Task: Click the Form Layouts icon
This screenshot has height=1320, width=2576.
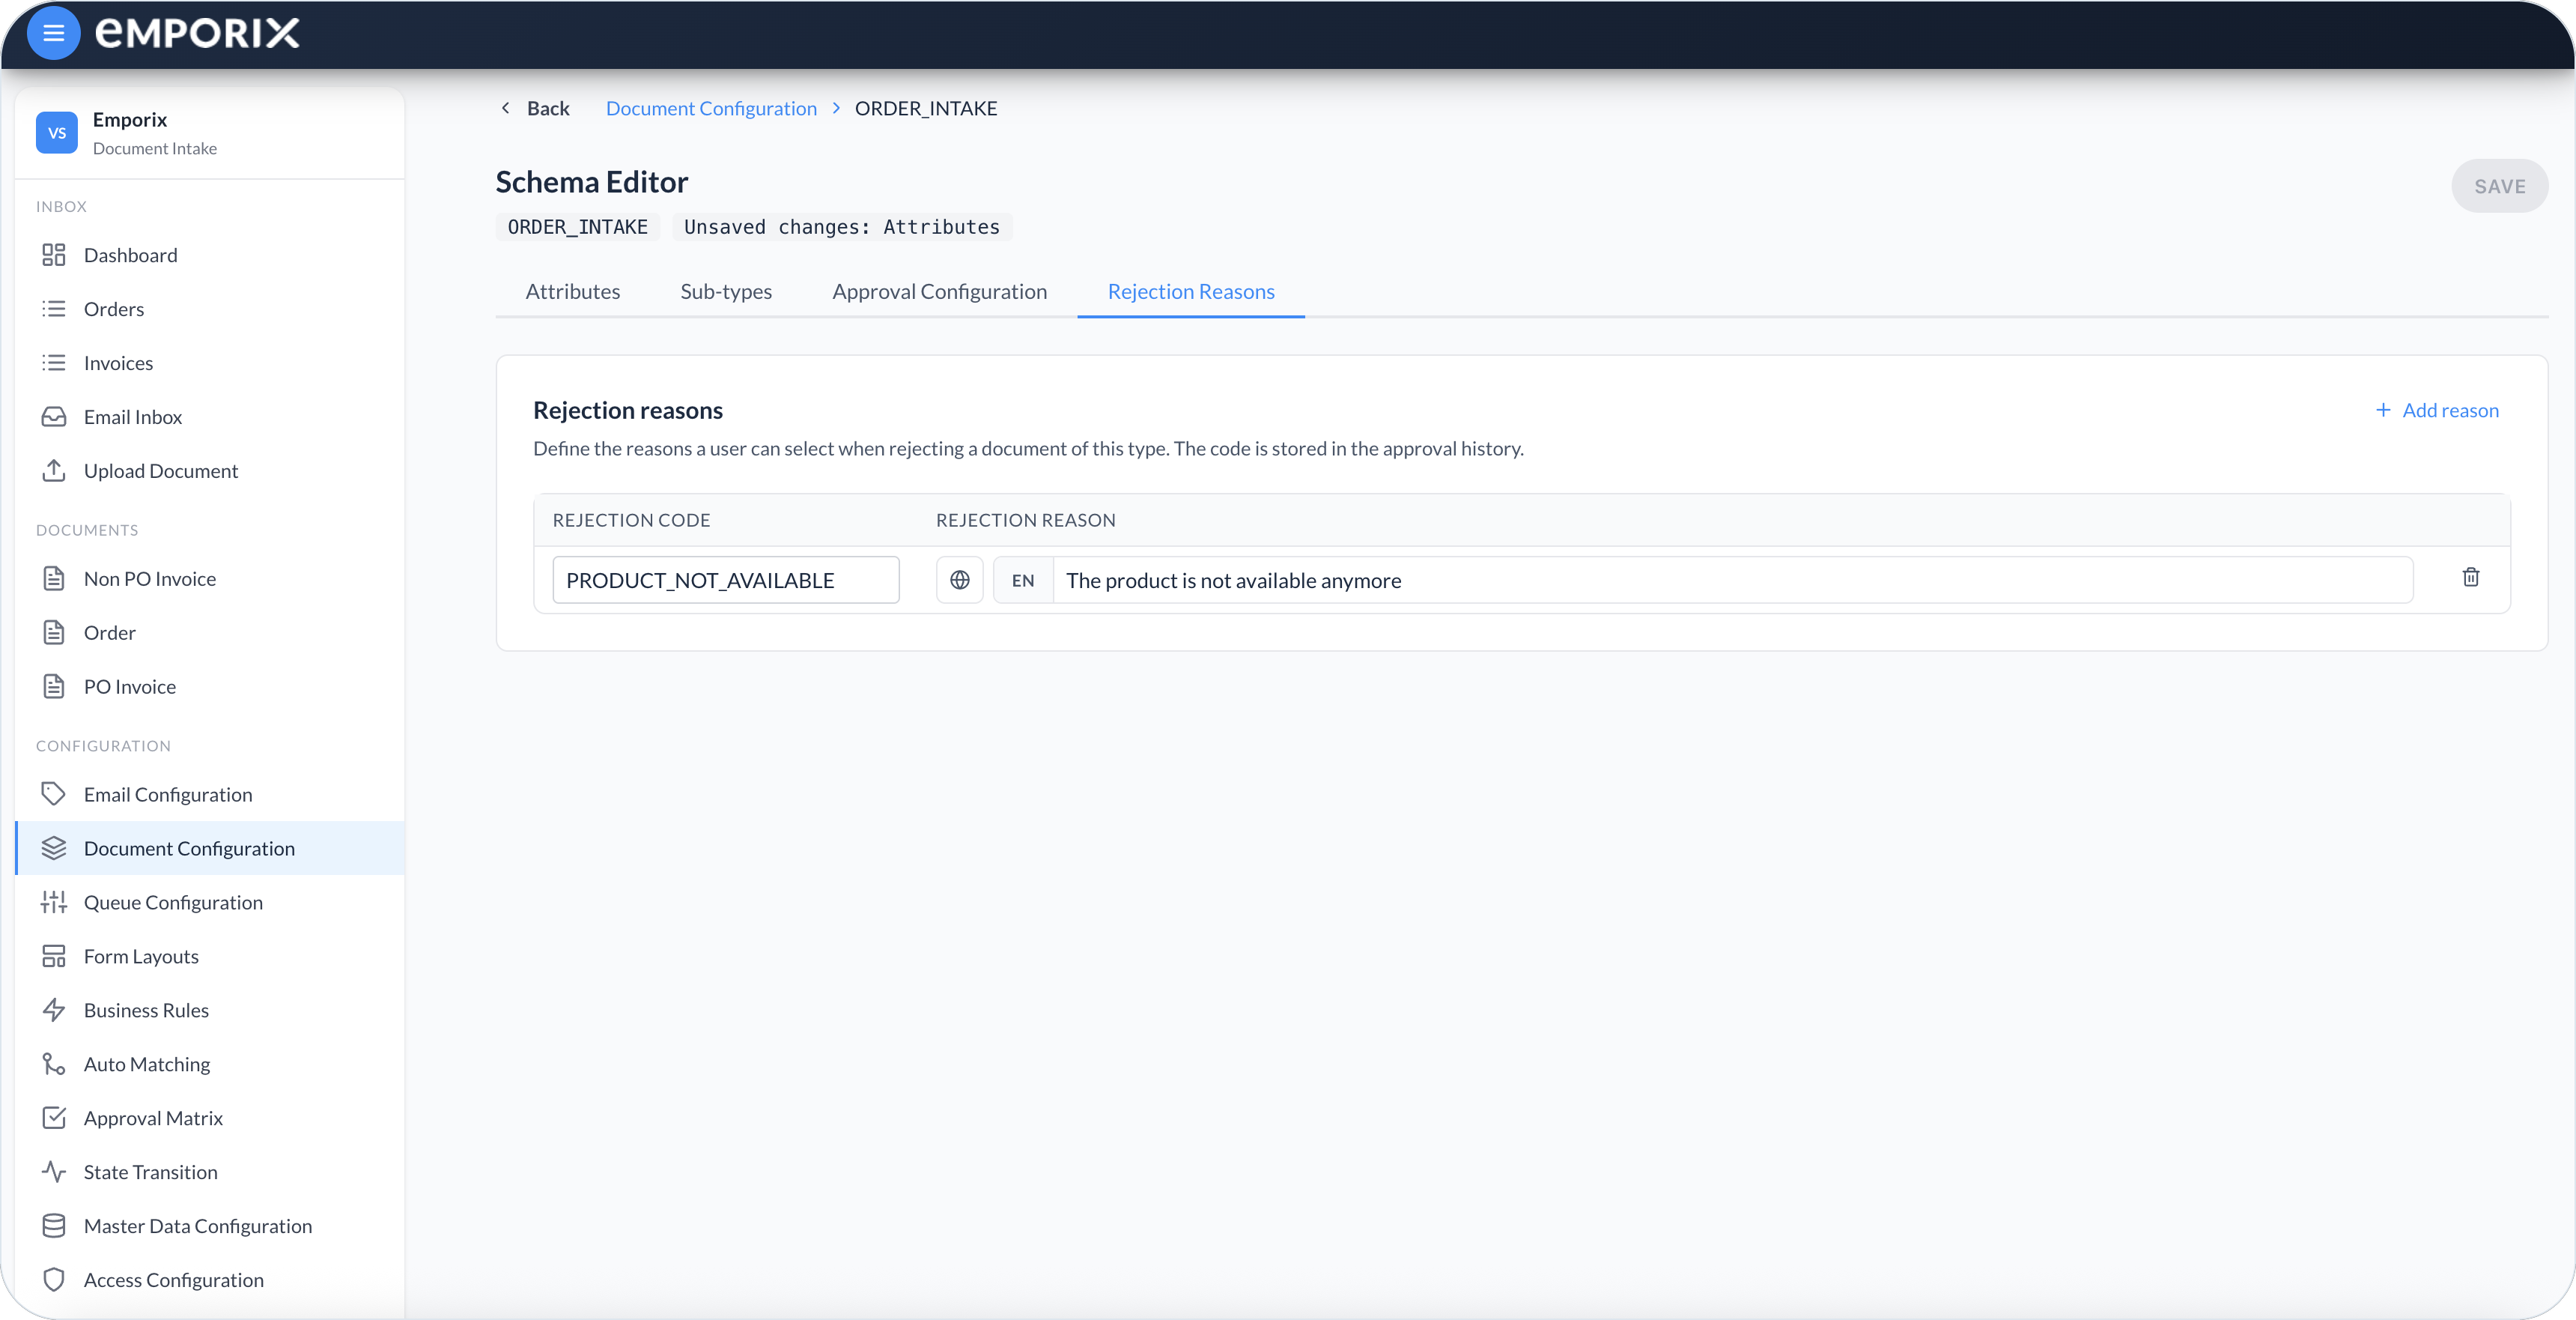Action: click(x=54, y=957)
